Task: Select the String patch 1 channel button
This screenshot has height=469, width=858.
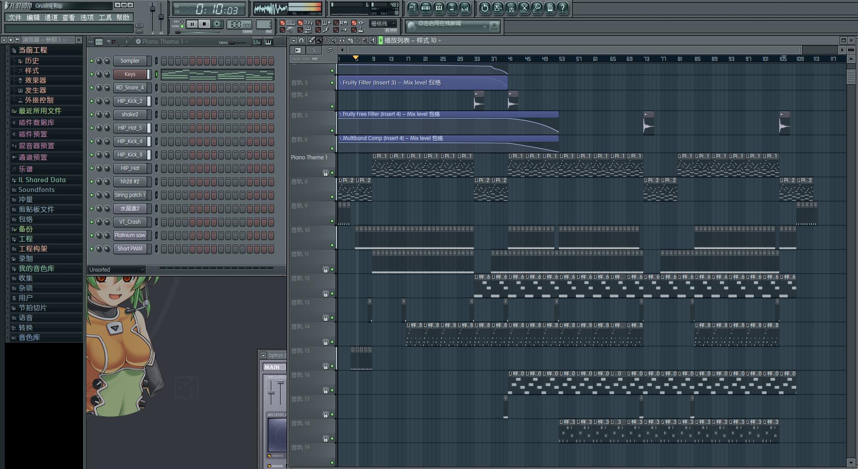Action: tap(130, 195)
